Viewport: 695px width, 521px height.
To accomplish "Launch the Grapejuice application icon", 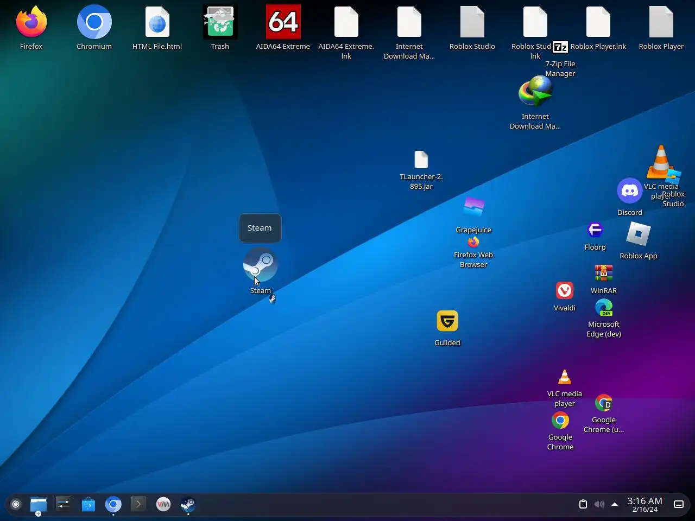I will [473, 207].
